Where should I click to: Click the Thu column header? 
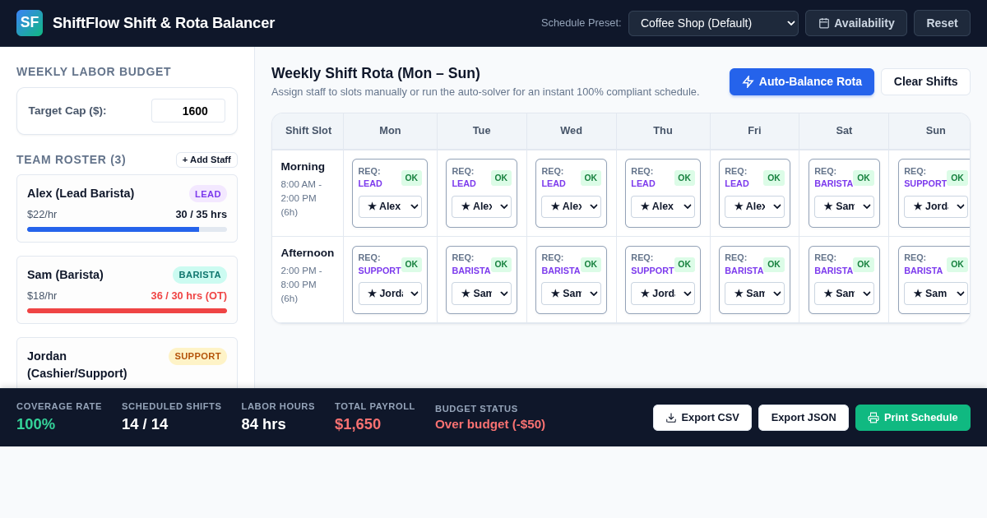[663, 131]
